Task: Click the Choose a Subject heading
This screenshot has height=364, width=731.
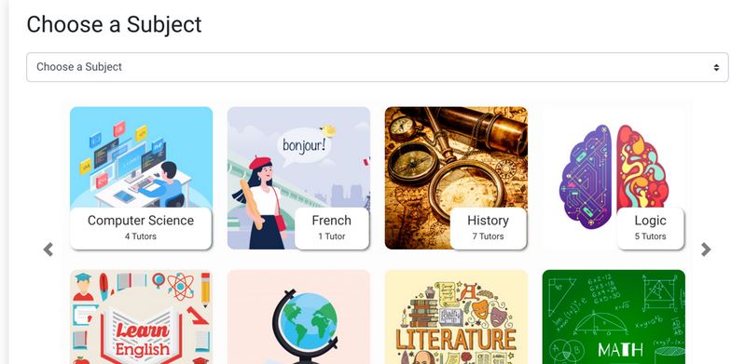Action: click(114, 24)
